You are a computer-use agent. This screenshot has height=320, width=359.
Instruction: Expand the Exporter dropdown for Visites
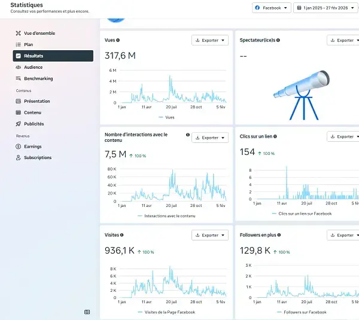coord(210,235)
